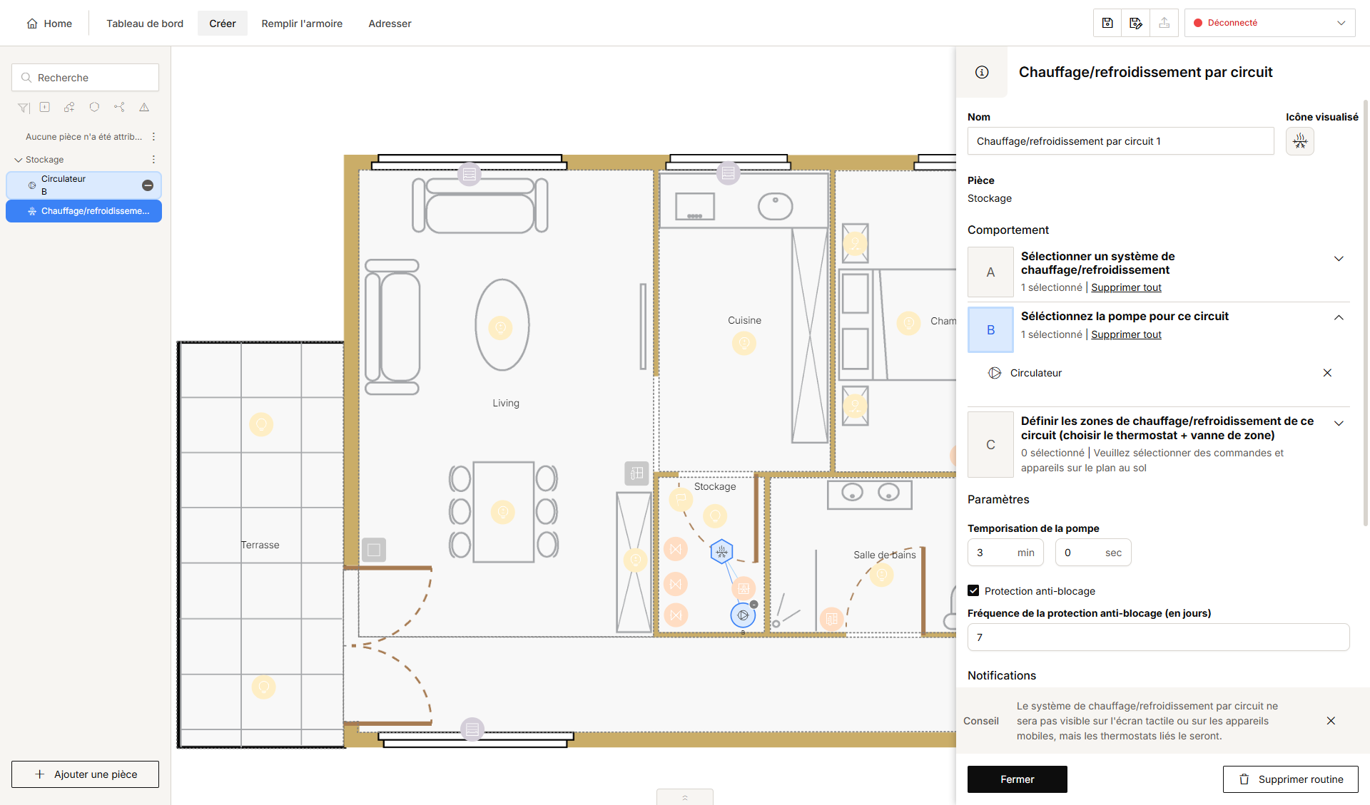Click Ajouter une pièce button
Screen dimensions: 1370x805
click(85, 774)
